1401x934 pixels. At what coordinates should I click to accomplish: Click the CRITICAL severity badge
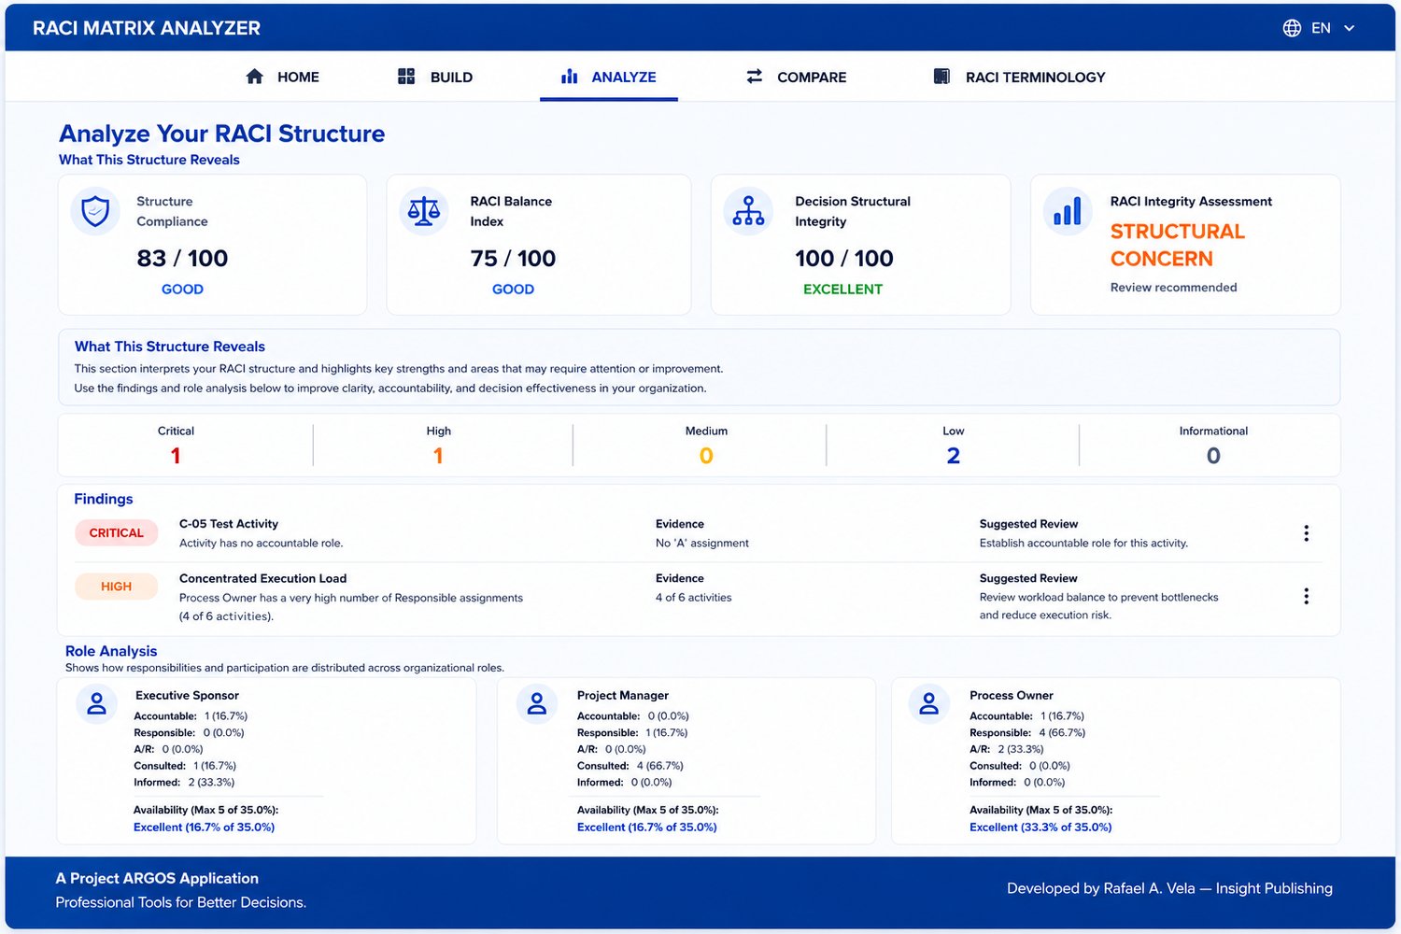(x=116, y=533)
